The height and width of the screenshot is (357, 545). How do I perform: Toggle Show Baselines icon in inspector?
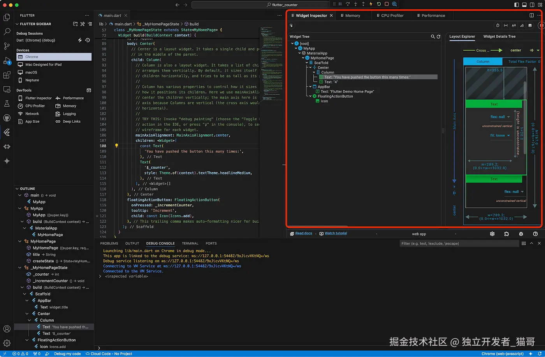[x=514, y=25]
